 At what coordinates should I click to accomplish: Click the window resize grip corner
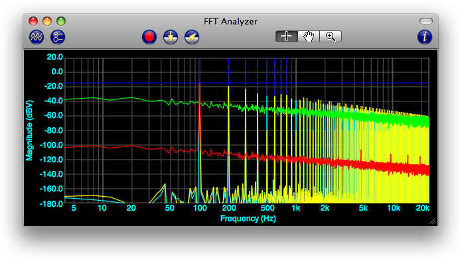tap(433, 221)
